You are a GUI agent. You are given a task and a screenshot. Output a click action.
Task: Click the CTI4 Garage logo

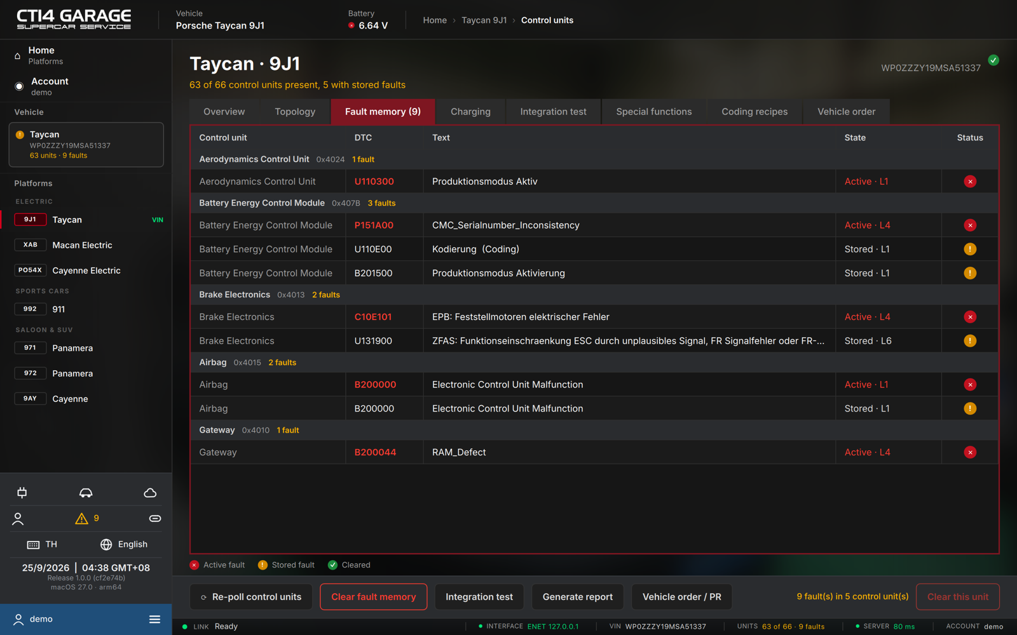click(74, 20)
